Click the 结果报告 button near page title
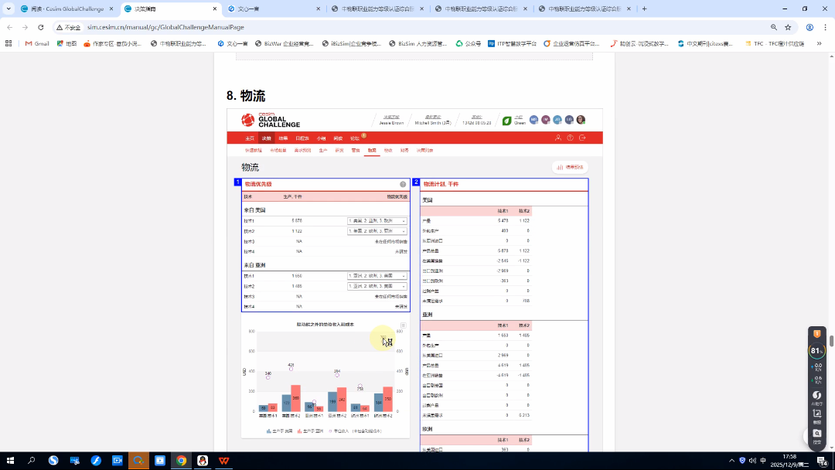The image size is (835, 470). 570,167
